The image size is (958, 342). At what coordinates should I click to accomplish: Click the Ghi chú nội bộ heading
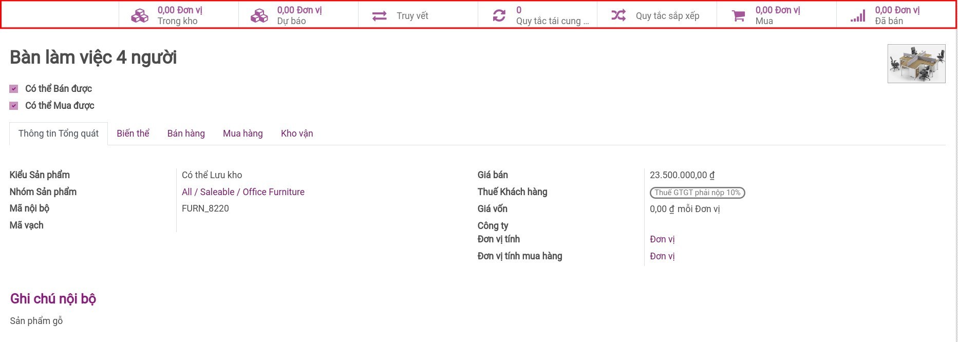53,299
